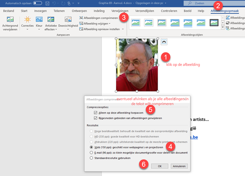Open the Layout options icon beside the photo
Image resolution: width=245 pixels, height=176 pixels.
pos(164,42)
